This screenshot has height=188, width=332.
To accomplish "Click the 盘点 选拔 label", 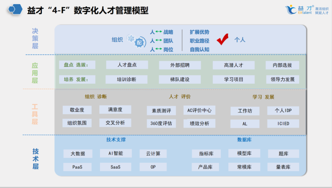I will tap(77, 65).
